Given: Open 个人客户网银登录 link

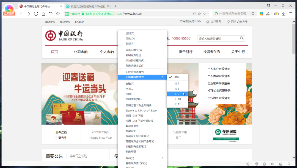Looking at the screenshot, I should tap(219, 69).
